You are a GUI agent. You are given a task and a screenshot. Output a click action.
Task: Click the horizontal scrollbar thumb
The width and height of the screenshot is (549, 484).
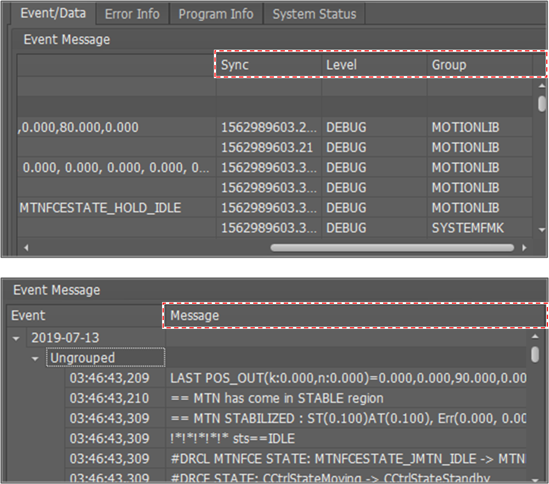click(392, 247)
